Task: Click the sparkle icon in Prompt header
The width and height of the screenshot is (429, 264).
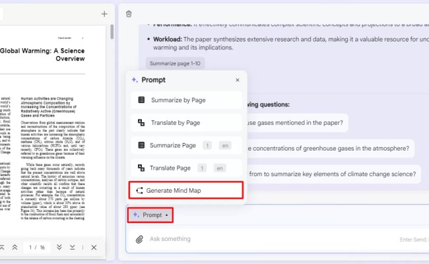Action: [x=135, y=80]
